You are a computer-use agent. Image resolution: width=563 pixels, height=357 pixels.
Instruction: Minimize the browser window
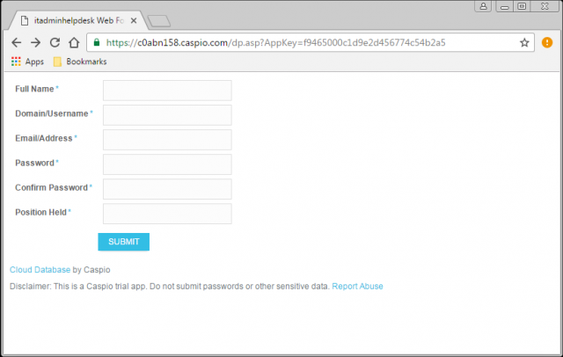(x=504, y=6)
